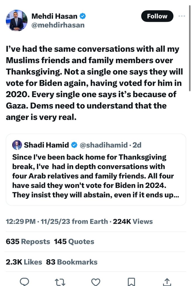Click the 12:29 PM timestamp

tap(21, 221)
